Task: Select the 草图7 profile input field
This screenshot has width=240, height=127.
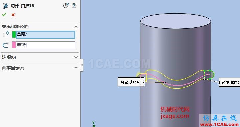Action: coord(45,35)
